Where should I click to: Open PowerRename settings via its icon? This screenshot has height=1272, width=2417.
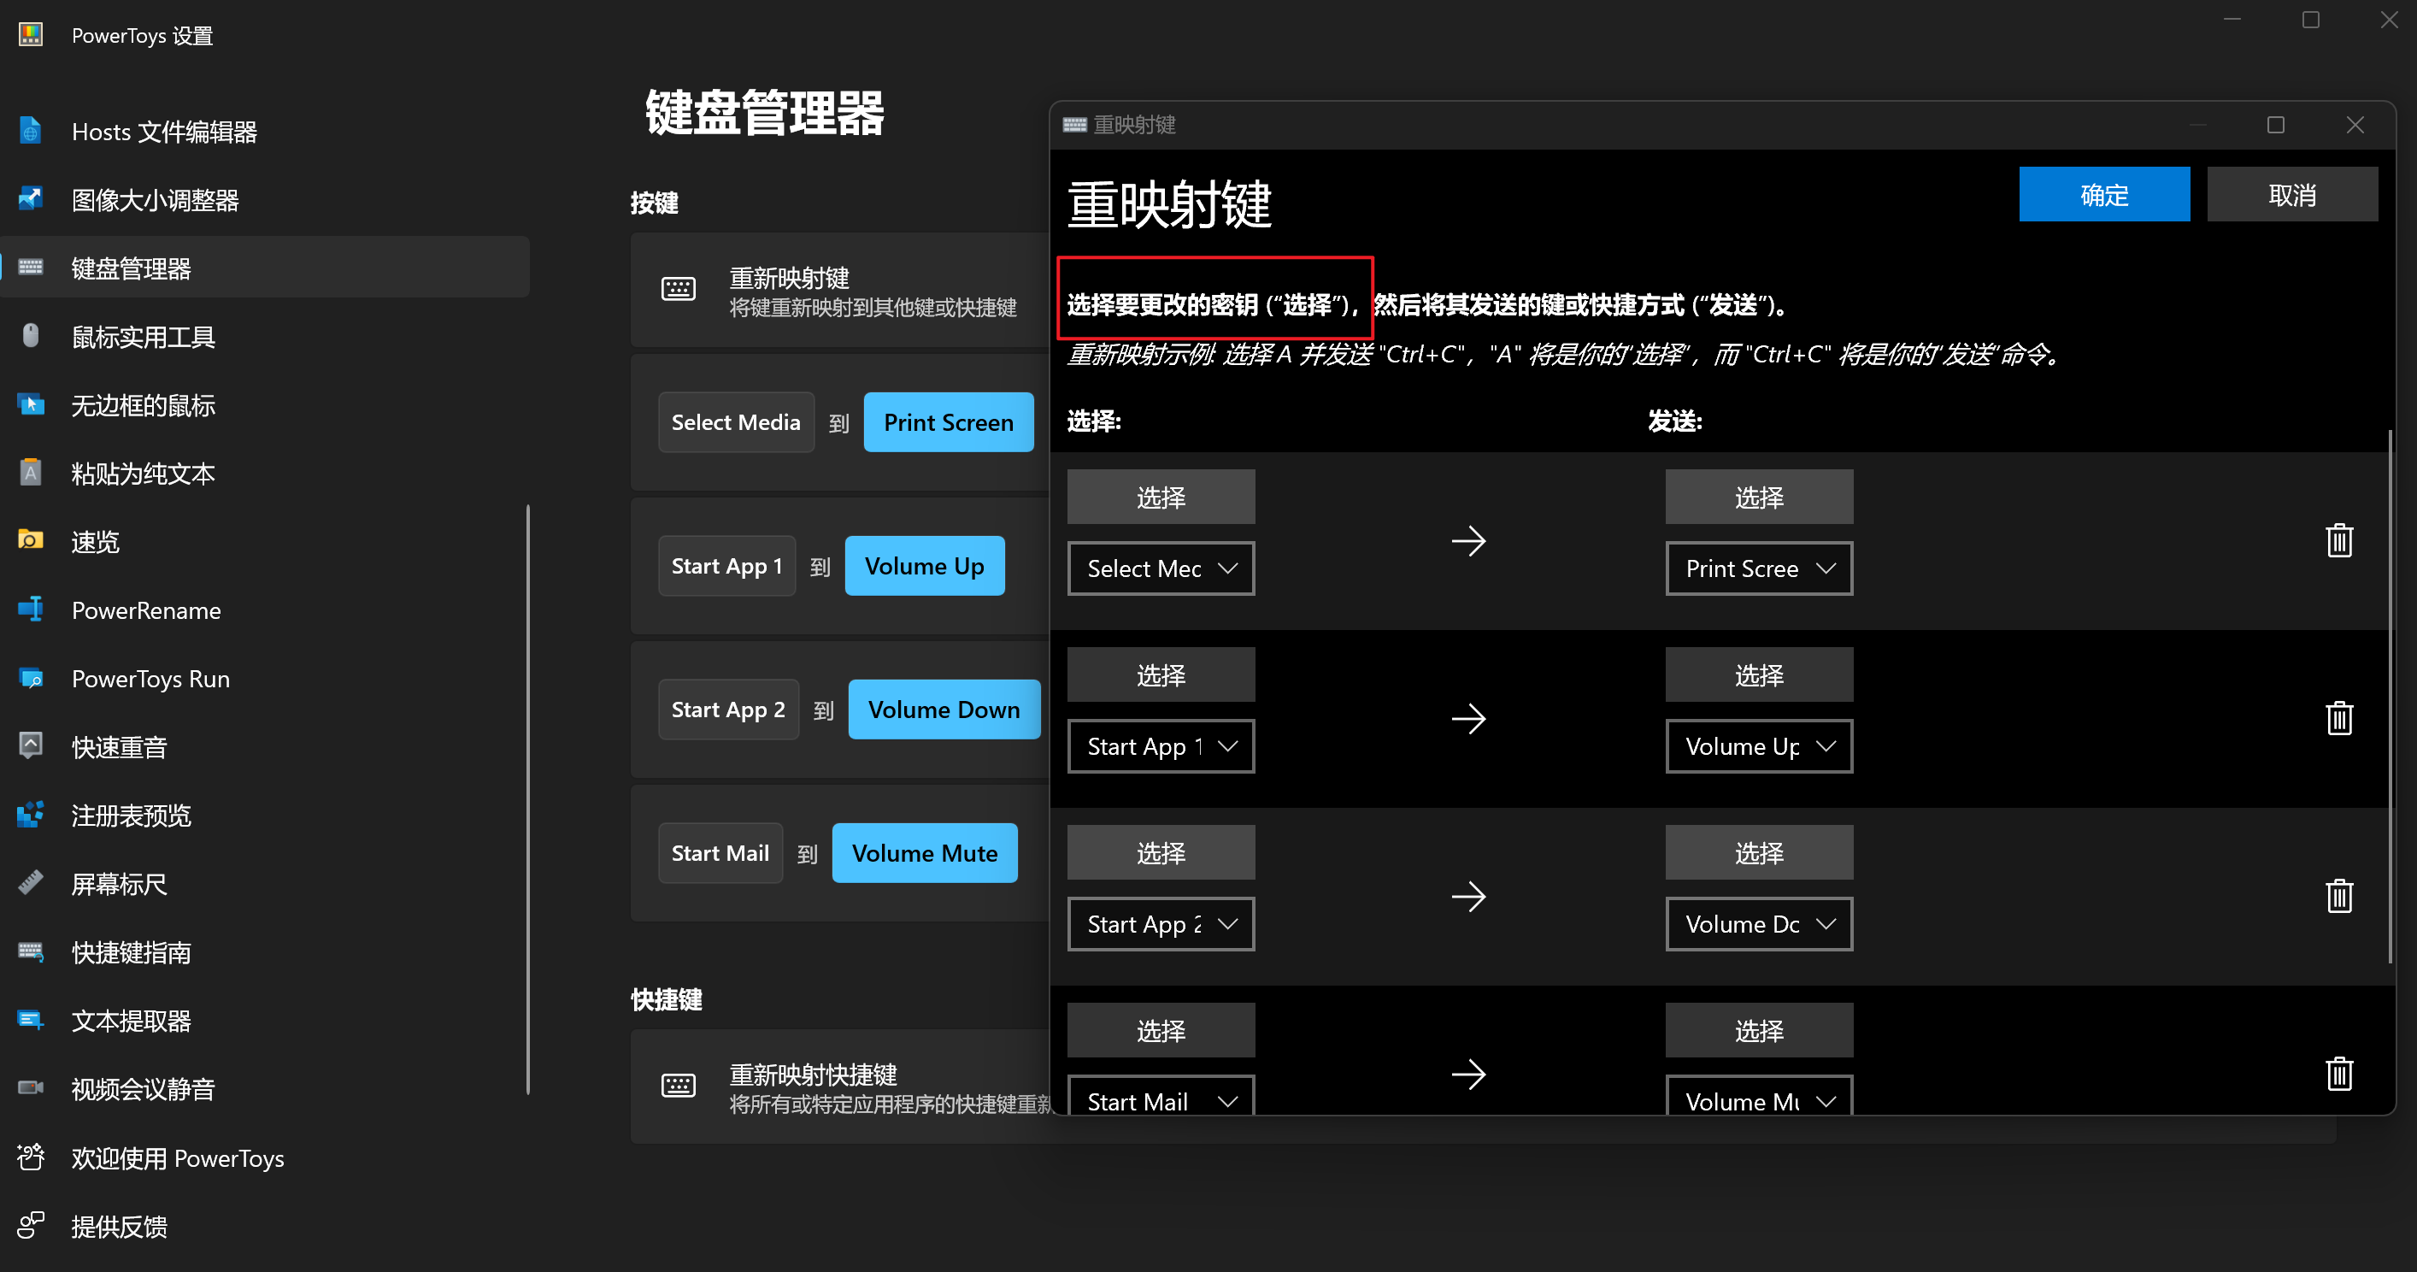coord(31,609)
